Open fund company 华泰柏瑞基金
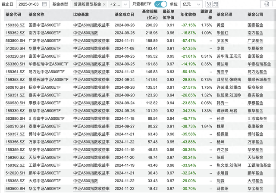This screenshot has width=276, height=193. tap(259, 64)
